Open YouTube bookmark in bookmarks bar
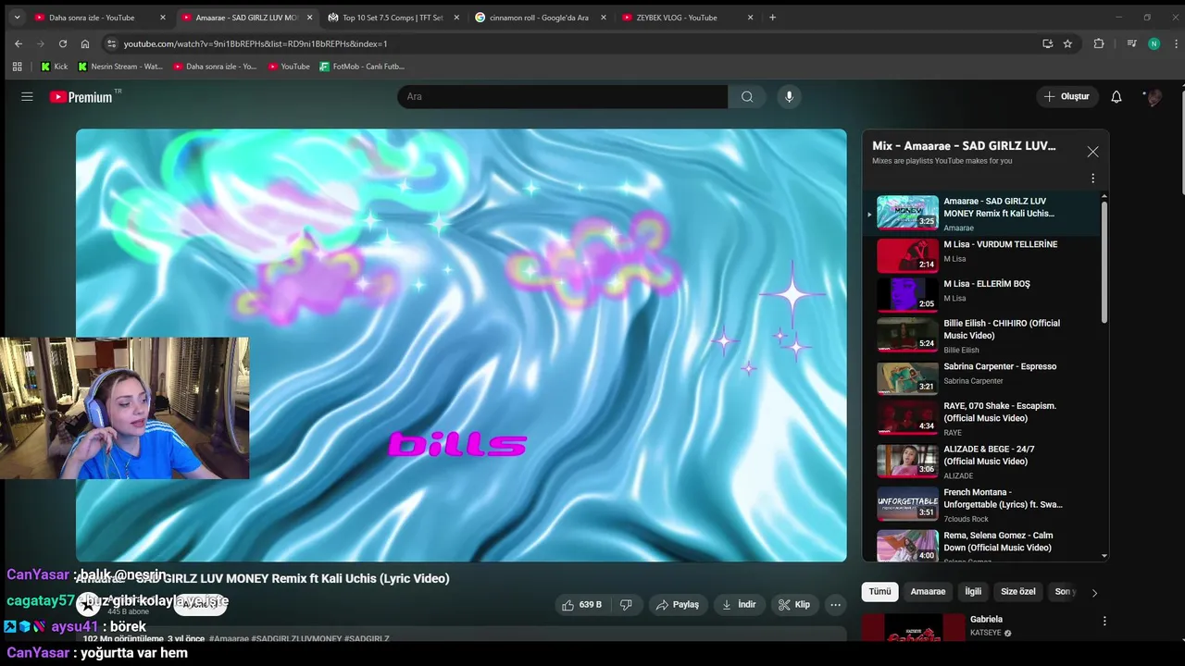The image size is (1185, 666). tap(289, 67)
